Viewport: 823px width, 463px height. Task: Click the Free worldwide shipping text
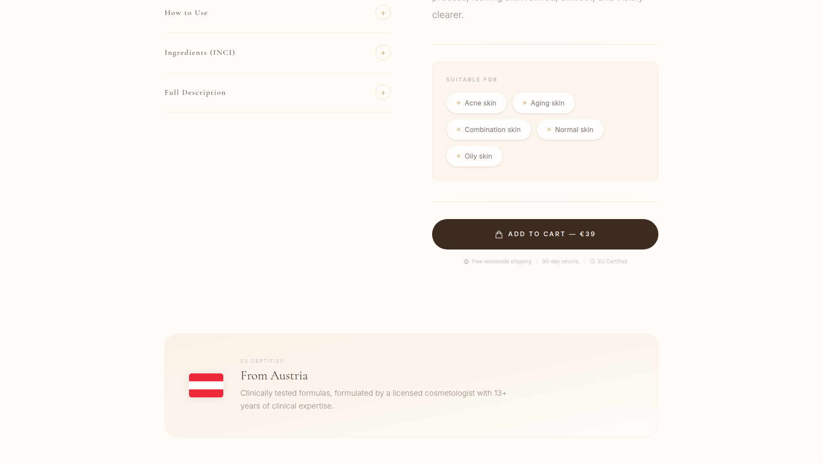click(x=501, y=262)
